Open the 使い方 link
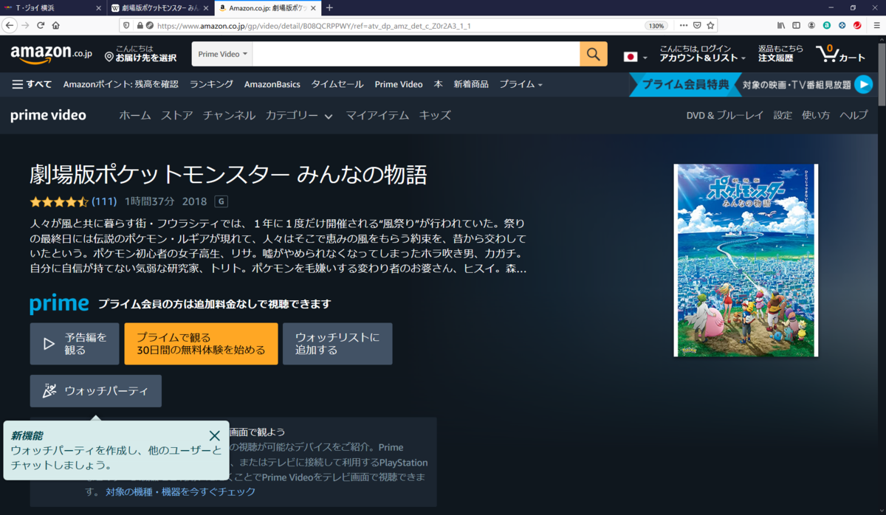This screenshot has width=886, height=515. 816,115
